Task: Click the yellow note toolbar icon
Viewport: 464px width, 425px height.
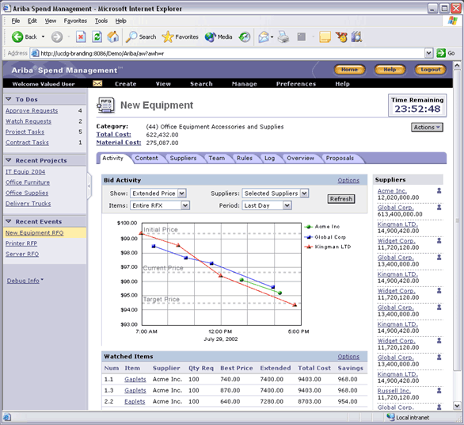Action: [325, 37]
